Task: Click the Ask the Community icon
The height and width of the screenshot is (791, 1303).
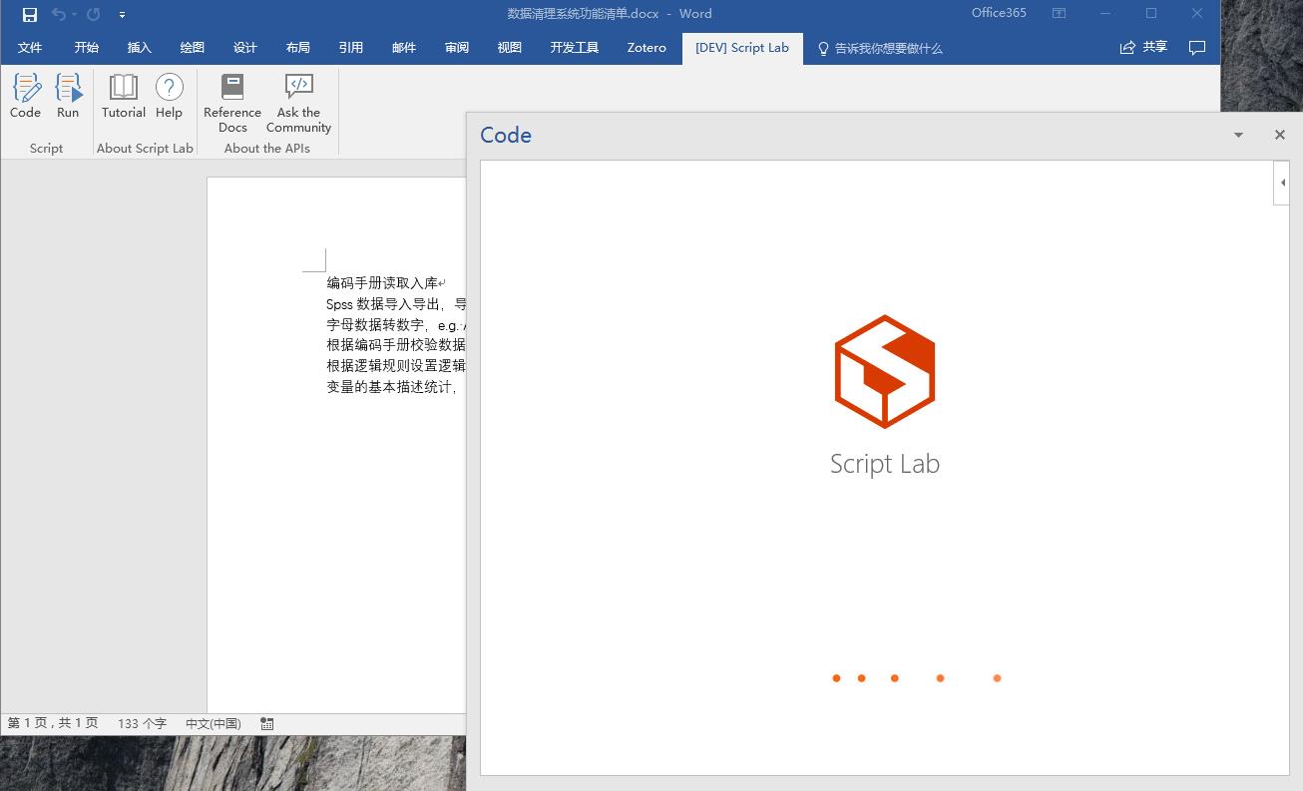Action: [x=297, y=98]
